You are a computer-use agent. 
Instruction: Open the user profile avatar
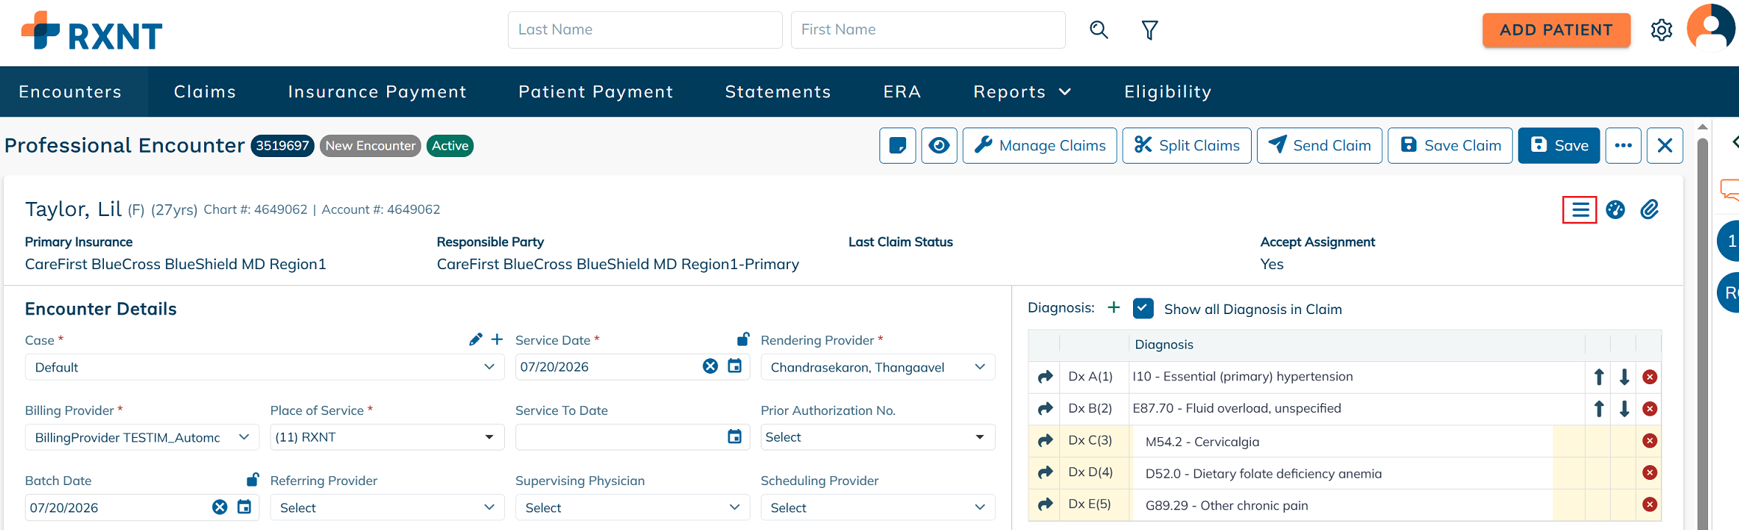[x=1711, y=28]
